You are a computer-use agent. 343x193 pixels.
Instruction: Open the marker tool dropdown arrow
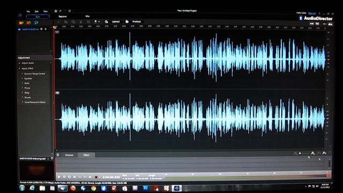[x=99, y=21]
